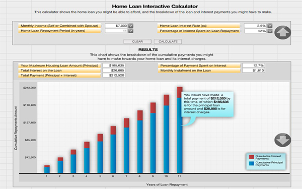
Task: Select the 2.5% interest rate field
Action: point(255,26)
